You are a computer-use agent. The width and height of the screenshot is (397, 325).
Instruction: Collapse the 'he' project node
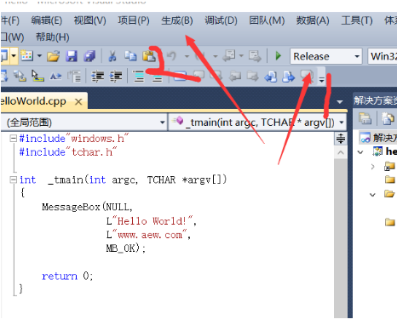[x=360, y=152]
